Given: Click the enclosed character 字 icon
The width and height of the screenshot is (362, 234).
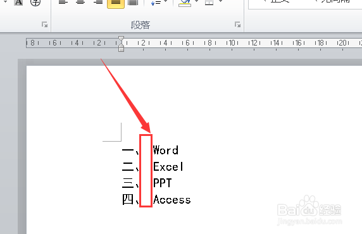Looking at the screenshot, I should pyautogui.click(x=35, y=3).
